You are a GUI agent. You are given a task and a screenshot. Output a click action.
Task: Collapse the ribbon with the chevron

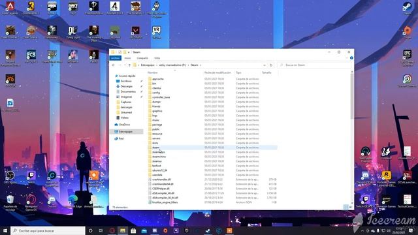click(347, 58)
